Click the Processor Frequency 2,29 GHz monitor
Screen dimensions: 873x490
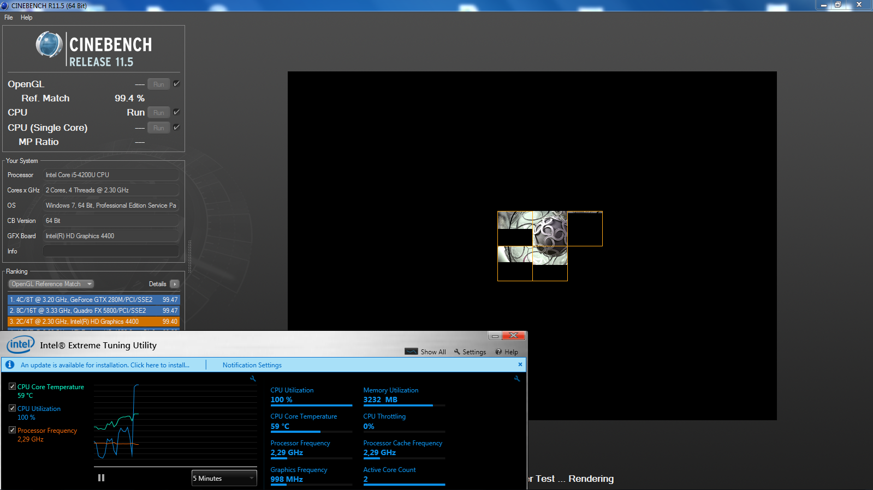[311, 449]
